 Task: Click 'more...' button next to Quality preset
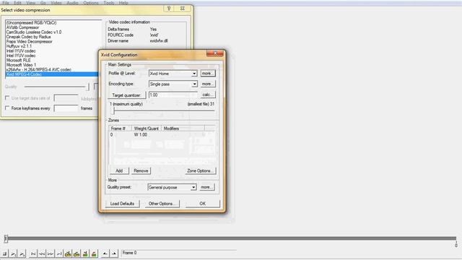coord(207,187)
